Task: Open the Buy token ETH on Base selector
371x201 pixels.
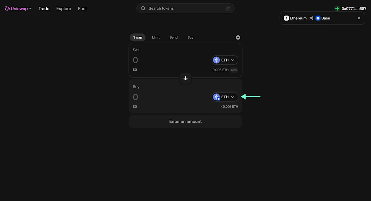Action: click(225, 97)
